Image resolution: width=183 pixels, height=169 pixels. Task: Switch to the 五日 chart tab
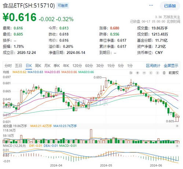[x=18, y=66]
